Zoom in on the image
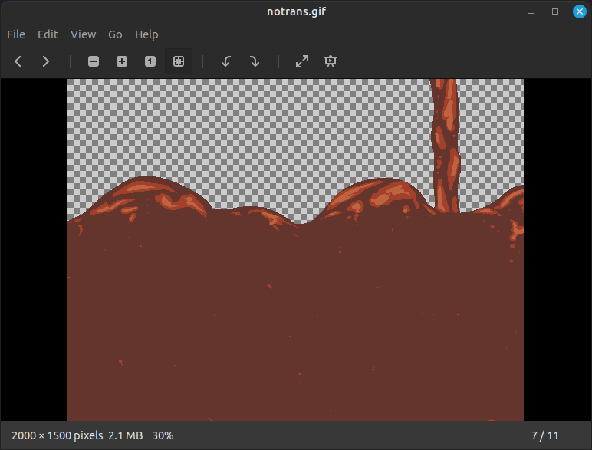Viewport: 592px width, 450px height. (x=122, y=61)
